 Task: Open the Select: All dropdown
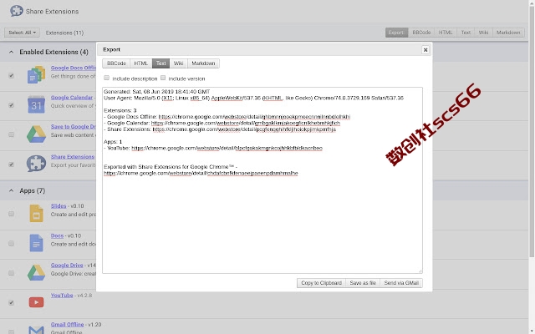click(x=23, y=33)
